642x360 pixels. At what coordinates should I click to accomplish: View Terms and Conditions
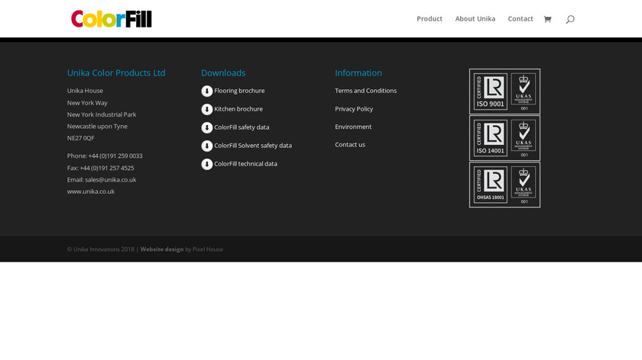click(365, 91)
